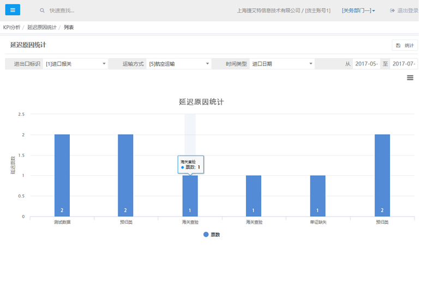Open the 时间类型 dropdown
The width and height of the screenshot is (421, 299).
click(282, 64)
